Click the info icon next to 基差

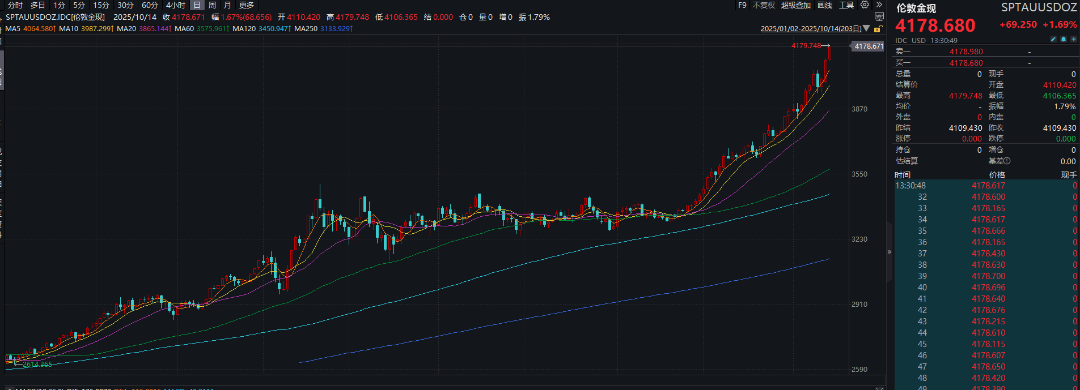[x=1007, y=161]
